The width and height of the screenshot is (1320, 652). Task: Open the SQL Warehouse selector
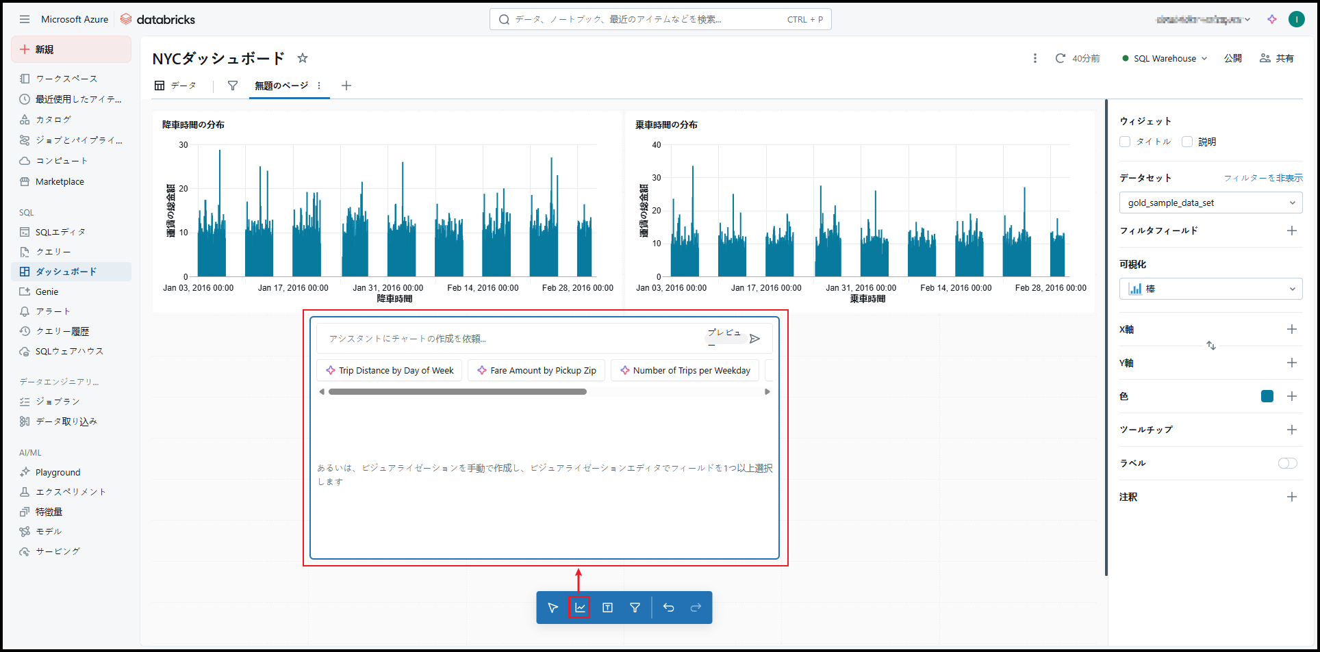1165,58
